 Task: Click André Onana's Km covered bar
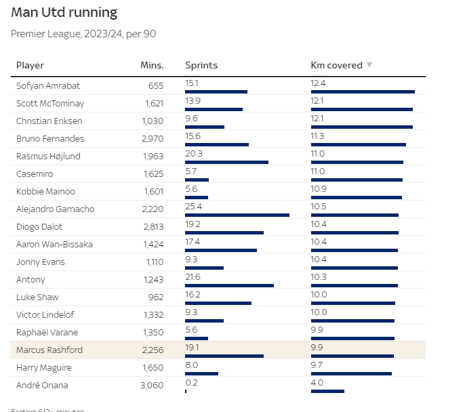click(x=327, y=391)
